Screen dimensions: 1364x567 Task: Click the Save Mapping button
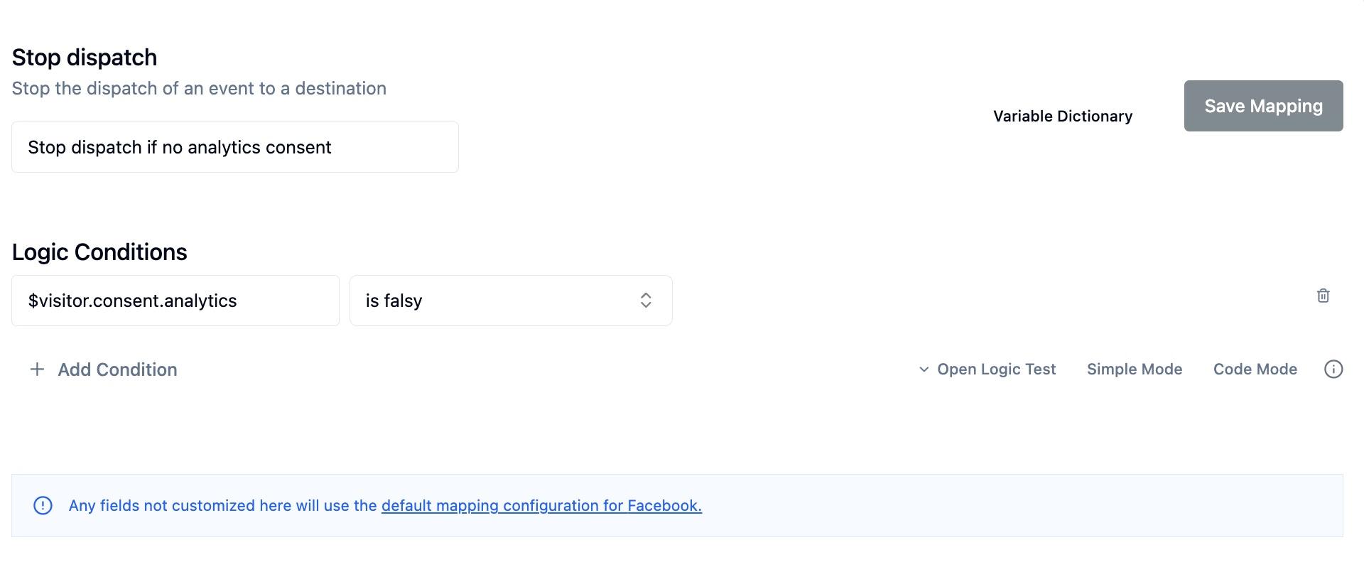[1263, 106]
